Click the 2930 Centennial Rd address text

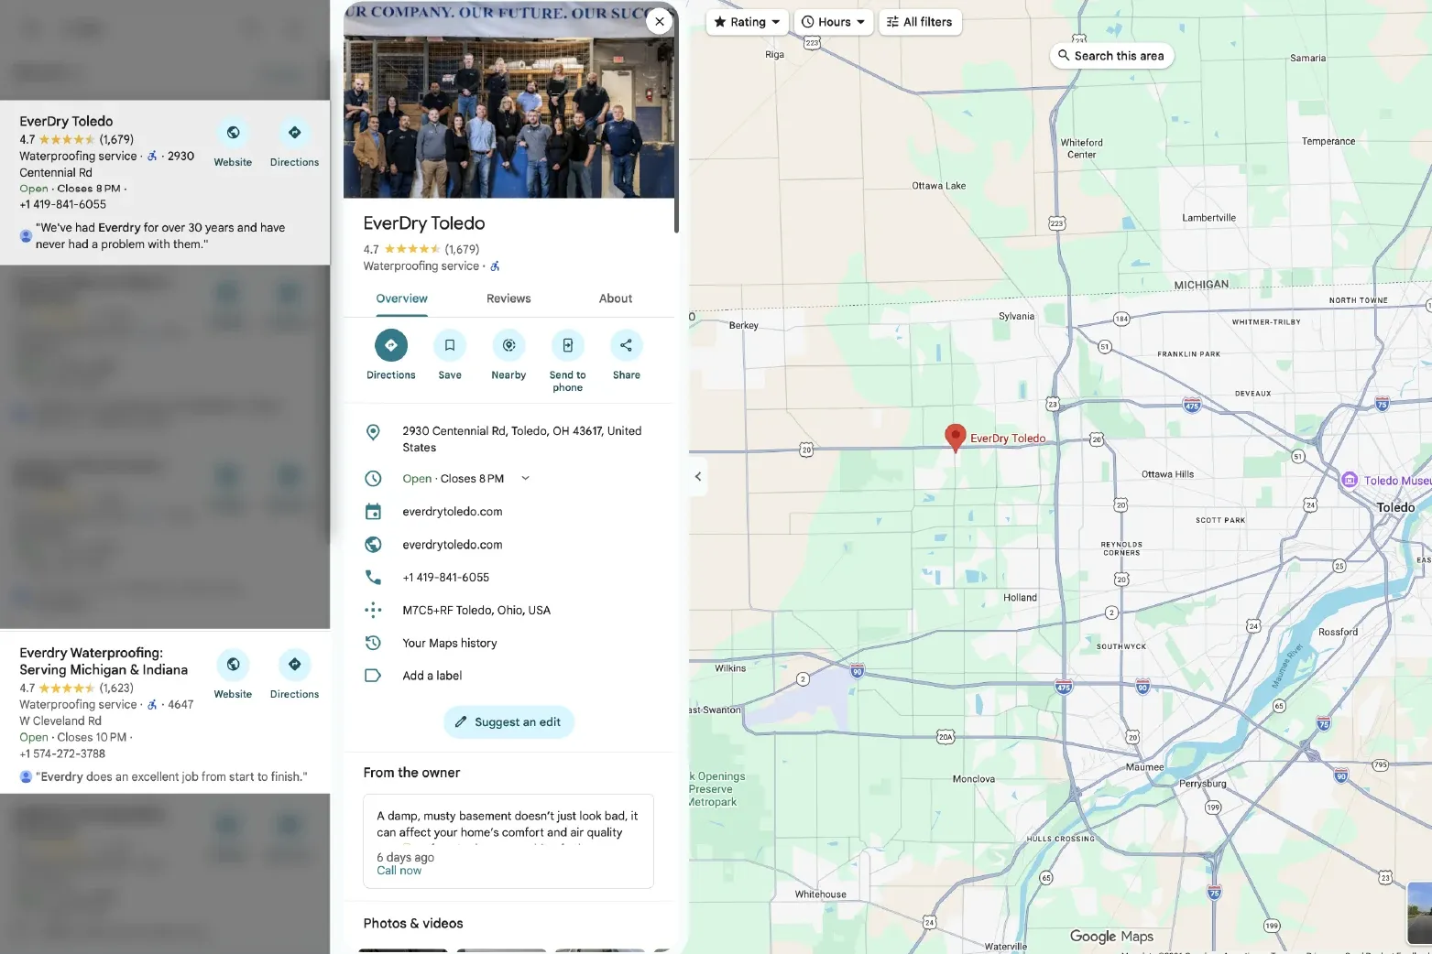pyautogui.click(x=522, y=439)
